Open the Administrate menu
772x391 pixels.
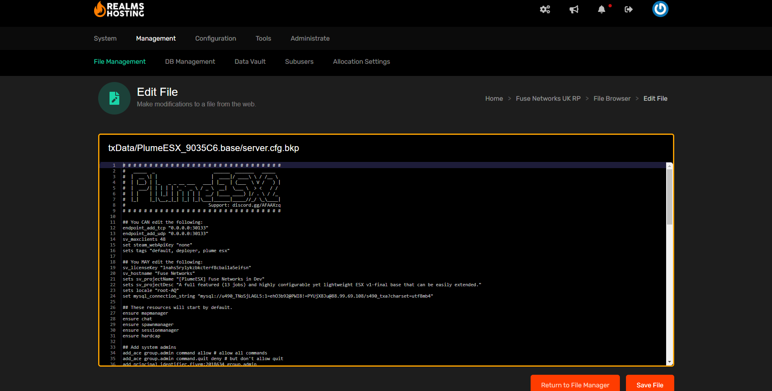310,39
